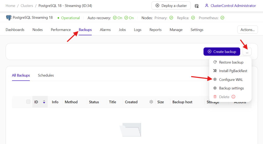263x144 pixels.
Task: Click the Backup host column header
Action: click(182, 102)
